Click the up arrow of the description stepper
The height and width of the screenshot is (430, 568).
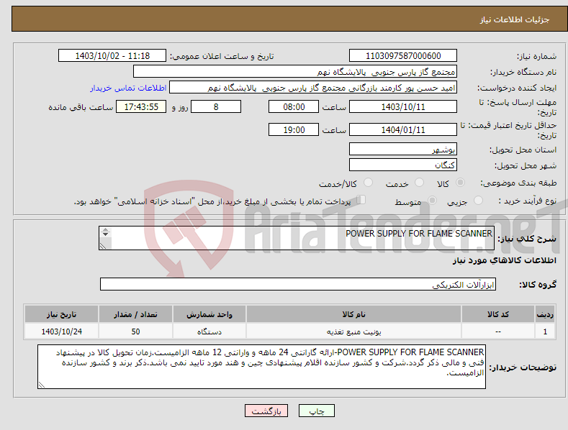click(x=105, y=229)
